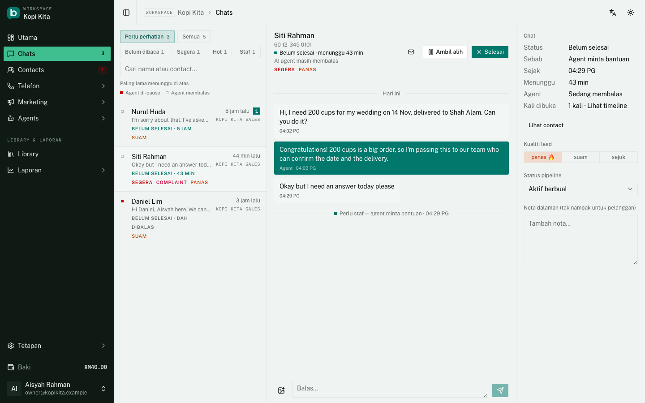The width and height of the screenshot is (645, 403).
Task: Open the language translation icon
Action: (613, 13)
